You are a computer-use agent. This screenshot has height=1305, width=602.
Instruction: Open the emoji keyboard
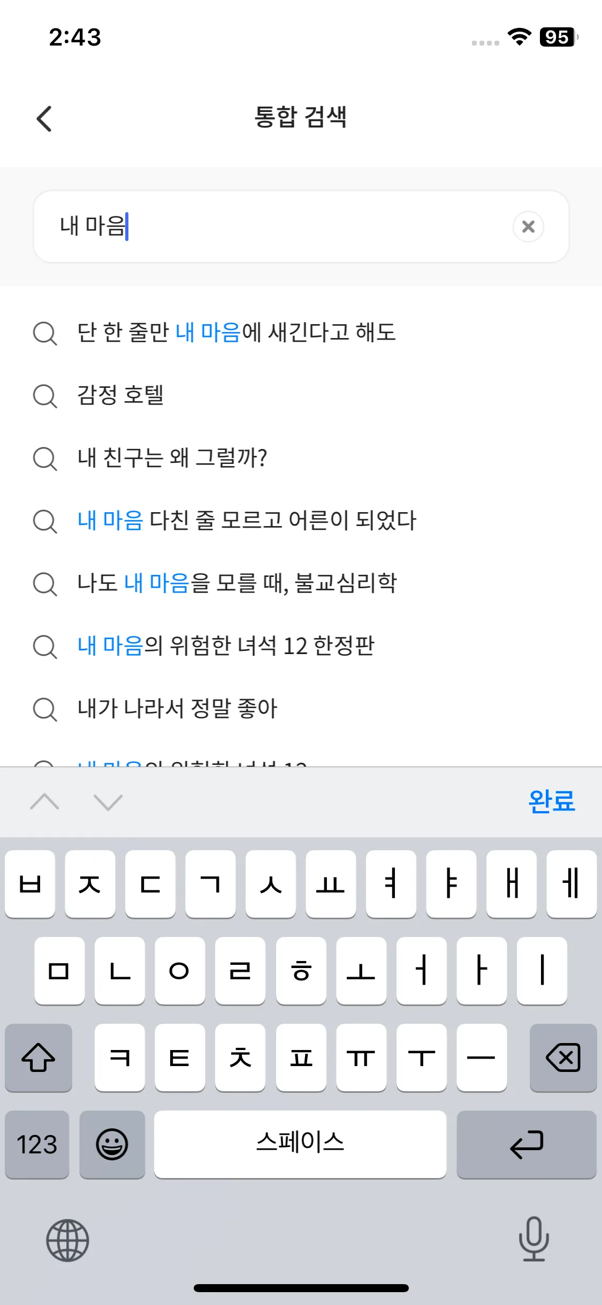tap(112, 1144)
